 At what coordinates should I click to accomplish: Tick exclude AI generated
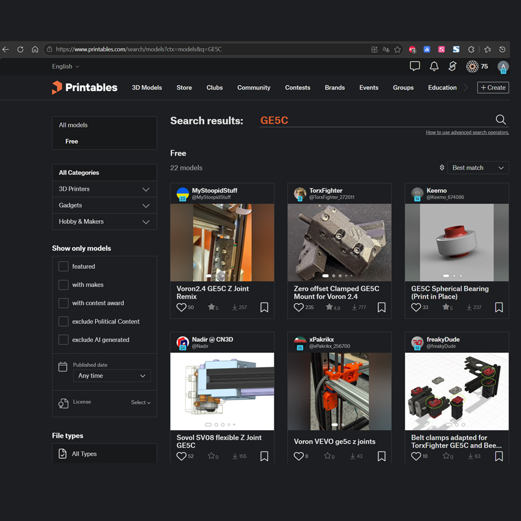(x=64, y=340)
